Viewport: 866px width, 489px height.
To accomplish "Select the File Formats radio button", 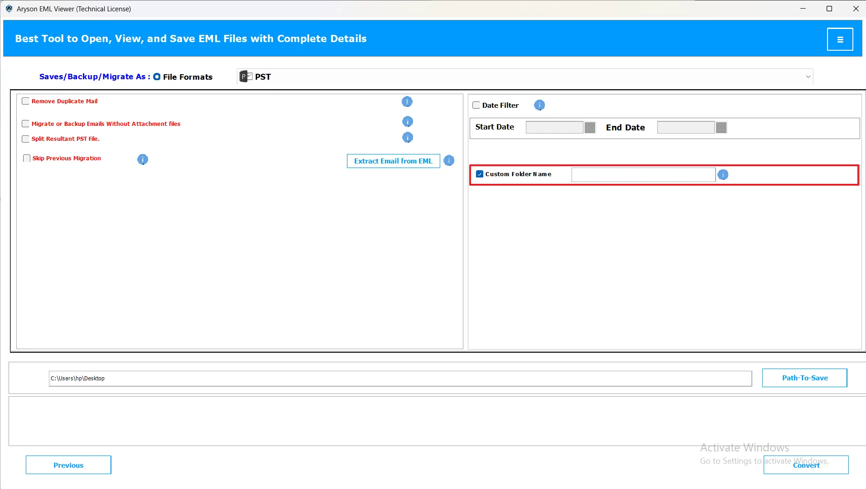I will click(x=157, y=77).
